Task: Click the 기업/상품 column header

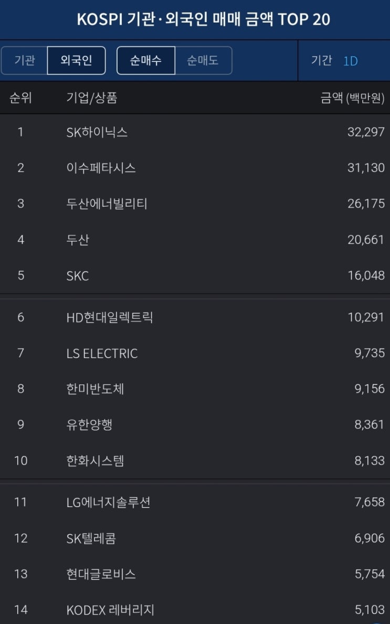Action: point(92,98)
